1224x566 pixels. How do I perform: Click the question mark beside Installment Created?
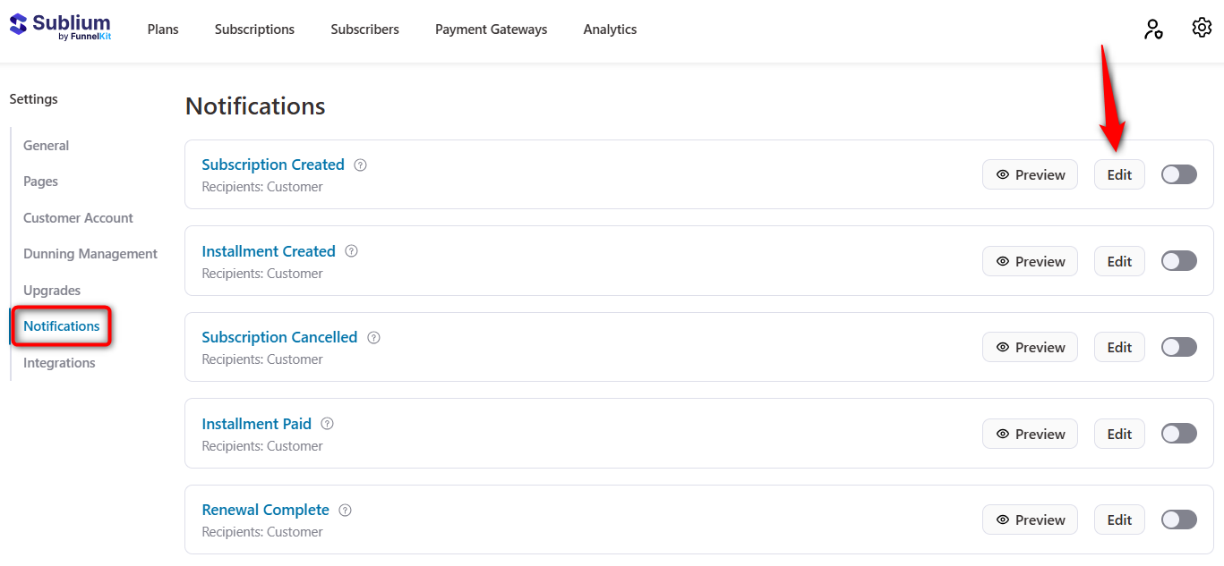350,251
